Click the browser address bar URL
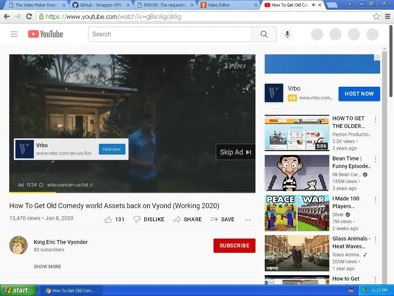 [113, 17]
